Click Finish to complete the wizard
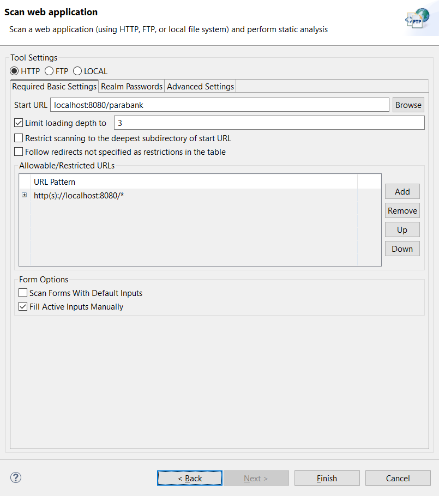The height and width of the screenshot is (496, 439). (327, 478)
